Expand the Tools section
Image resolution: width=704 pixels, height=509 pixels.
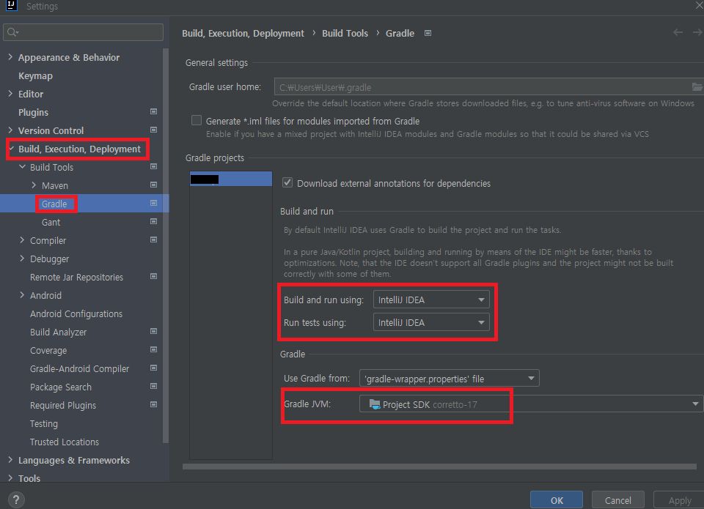[x=10, y=478]
